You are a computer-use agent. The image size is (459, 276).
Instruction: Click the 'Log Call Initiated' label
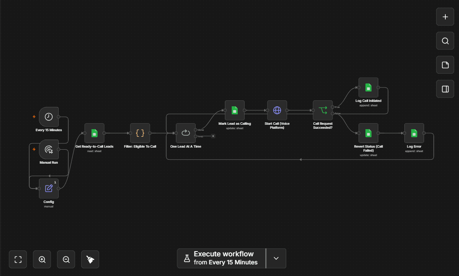[x=368, y=101]
